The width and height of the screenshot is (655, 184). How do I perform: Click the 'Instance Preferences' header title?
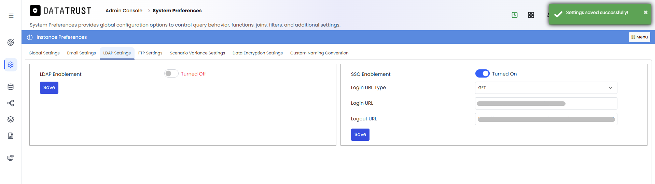pyautogui.click(x=61, y=37)
